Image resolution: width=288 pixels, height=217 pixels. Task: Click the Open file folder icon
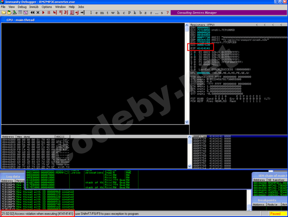(x=4, y=13)
